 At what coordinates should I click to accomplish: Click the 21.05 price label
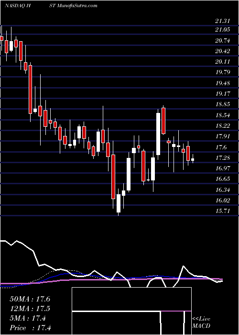[x=222, y=30]
